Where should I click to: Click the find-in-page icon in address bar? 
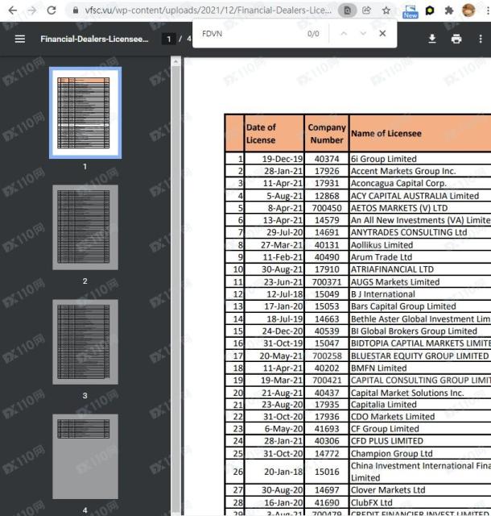click(x=348, y=10)
